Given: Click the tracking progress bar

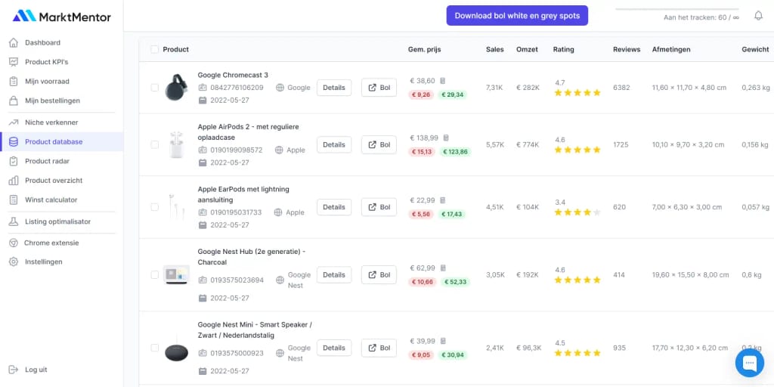Looking at the screenshot, I should point(677,9).
